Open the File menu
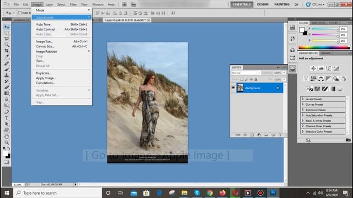Image resolution: width=353 pixels, height=198 pixels. click(x=17, y=4)
